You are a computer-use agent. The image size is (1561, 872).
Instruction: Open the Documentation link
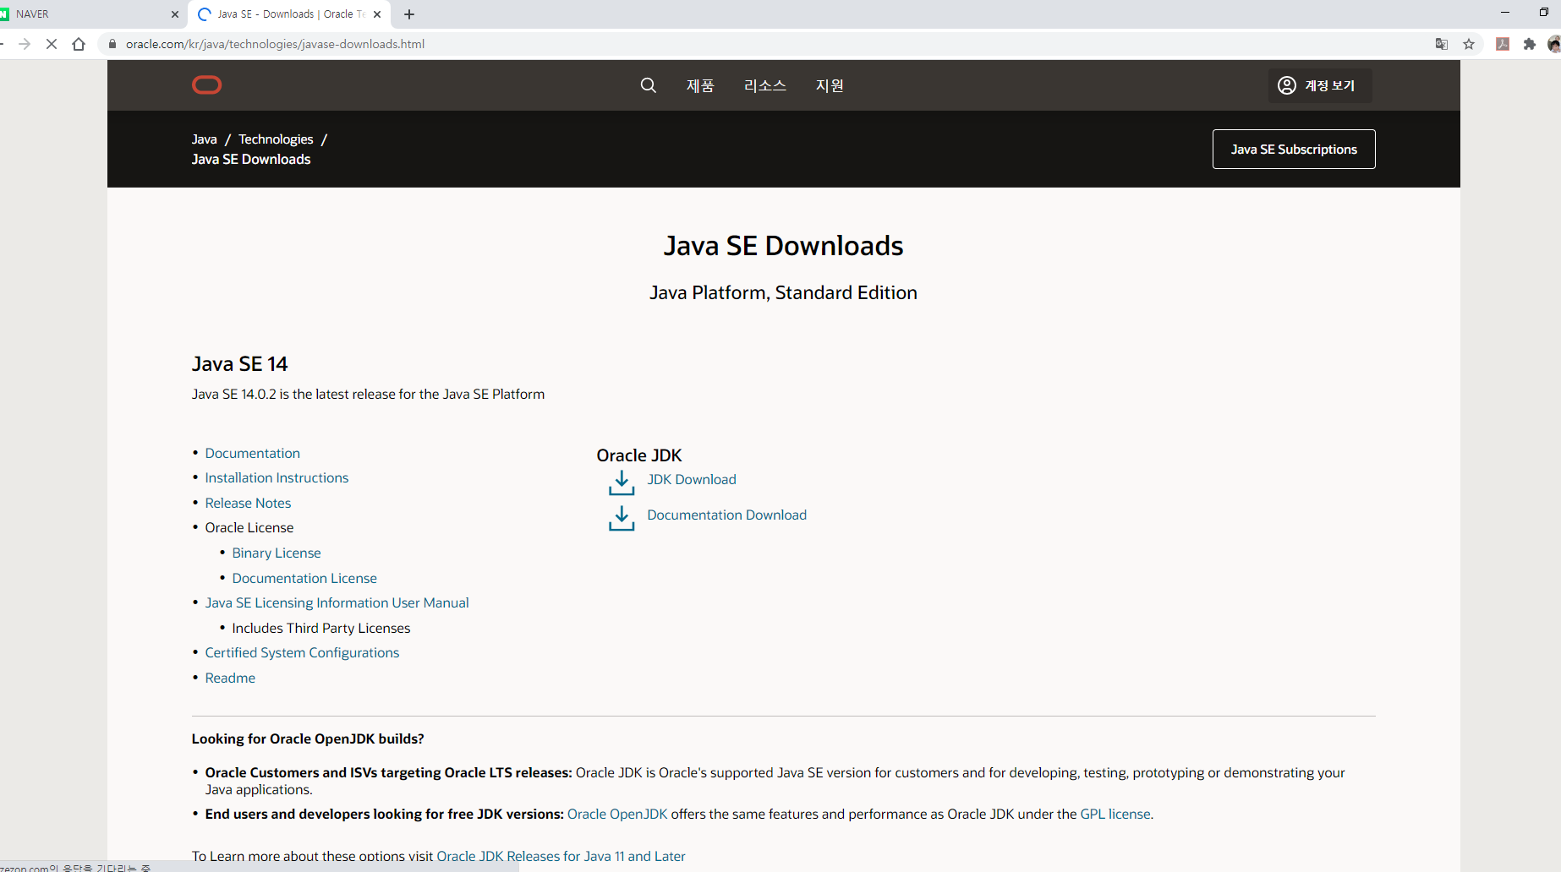(252, 454)
